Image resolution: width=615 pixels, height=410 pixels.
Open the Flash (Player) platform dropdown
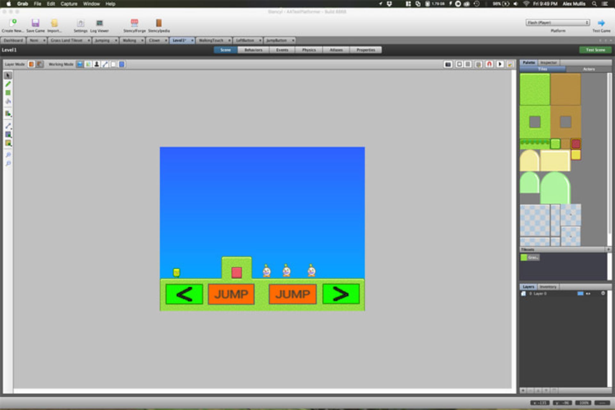557,22
